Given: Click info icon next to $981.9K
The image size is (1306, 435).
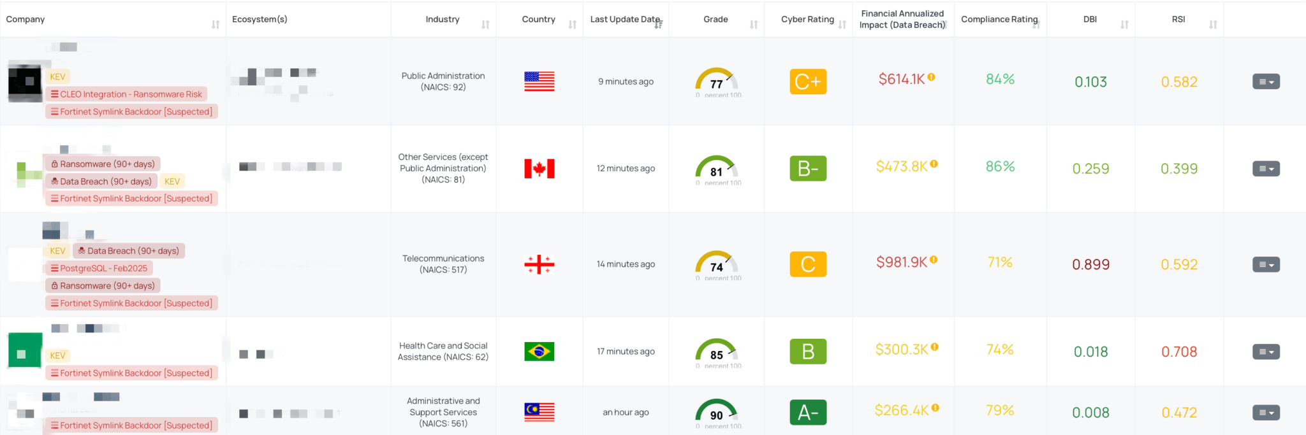Looking at the screenshot, I should pos(934,260).
